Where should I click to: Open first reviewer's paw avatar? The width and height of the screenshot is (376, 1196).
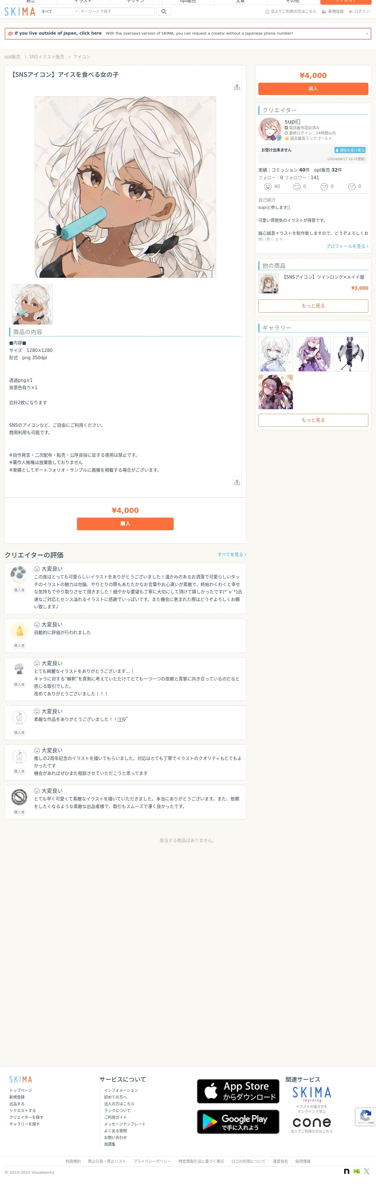(x=19, y=575)
